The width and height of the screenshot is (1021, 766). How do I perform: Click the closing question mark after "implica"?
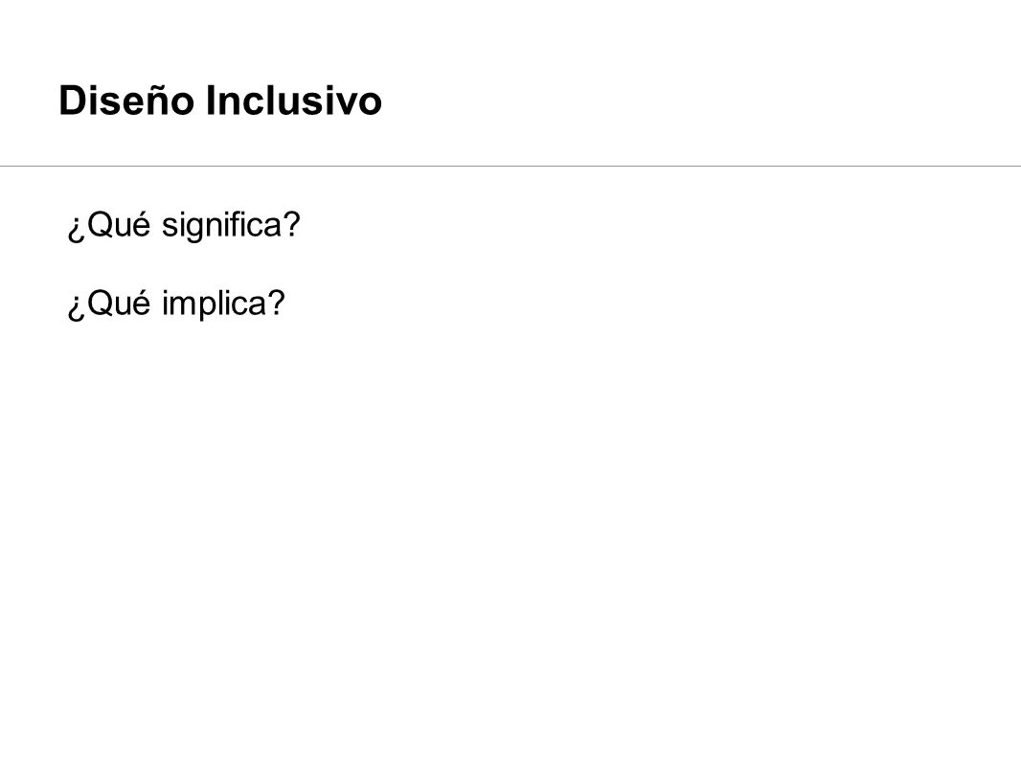coord(278,303)
